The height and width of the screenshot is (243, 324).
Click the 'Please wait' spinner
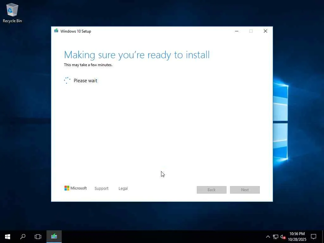tap(67, 80)
